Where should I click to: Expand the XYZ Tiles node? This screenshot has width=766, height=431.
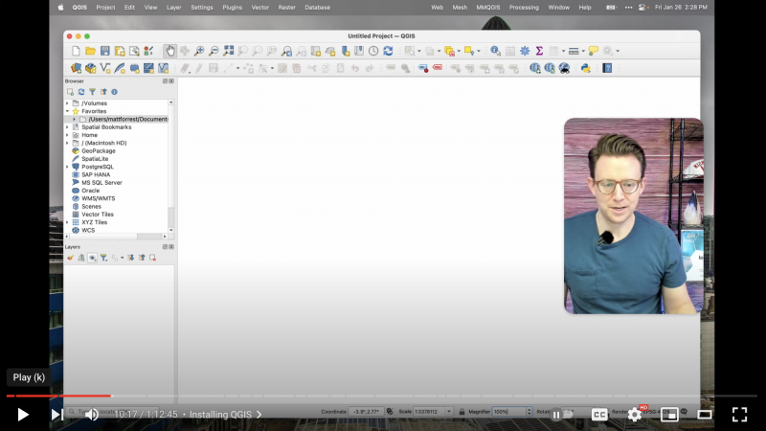tap(67, 222)
